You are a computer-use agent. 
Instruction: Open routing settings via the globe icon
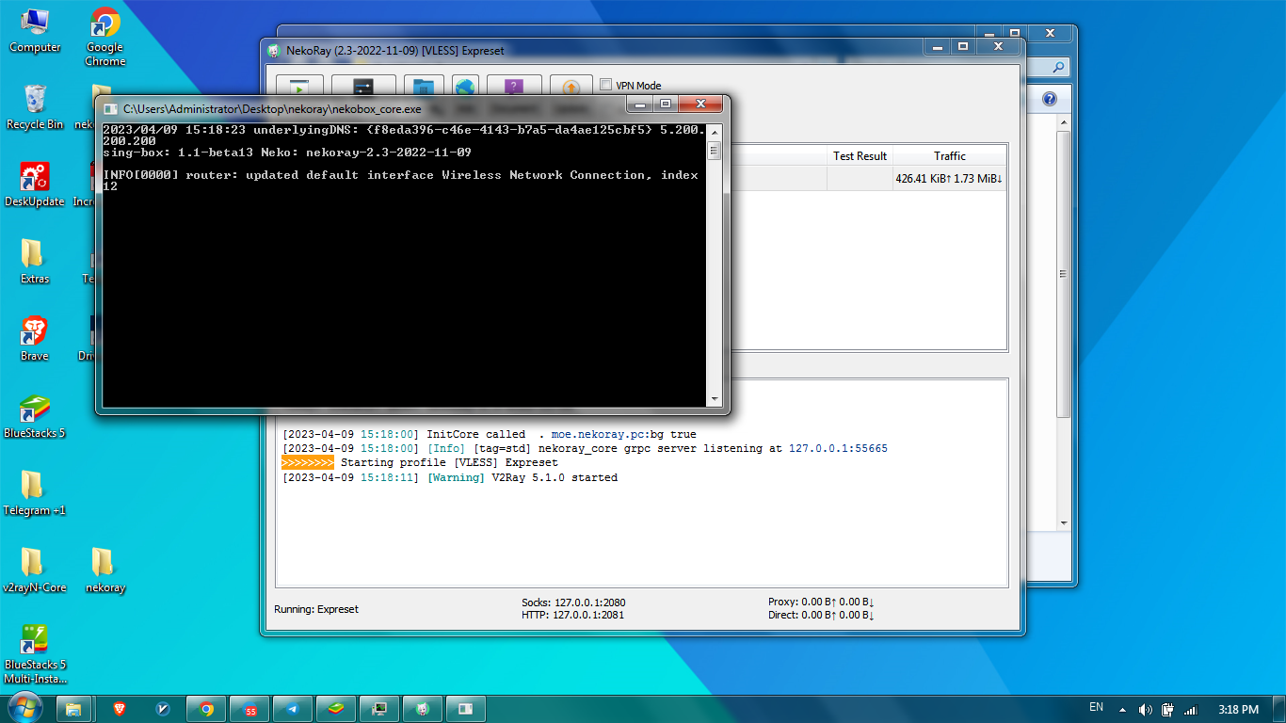pos(463,85)
